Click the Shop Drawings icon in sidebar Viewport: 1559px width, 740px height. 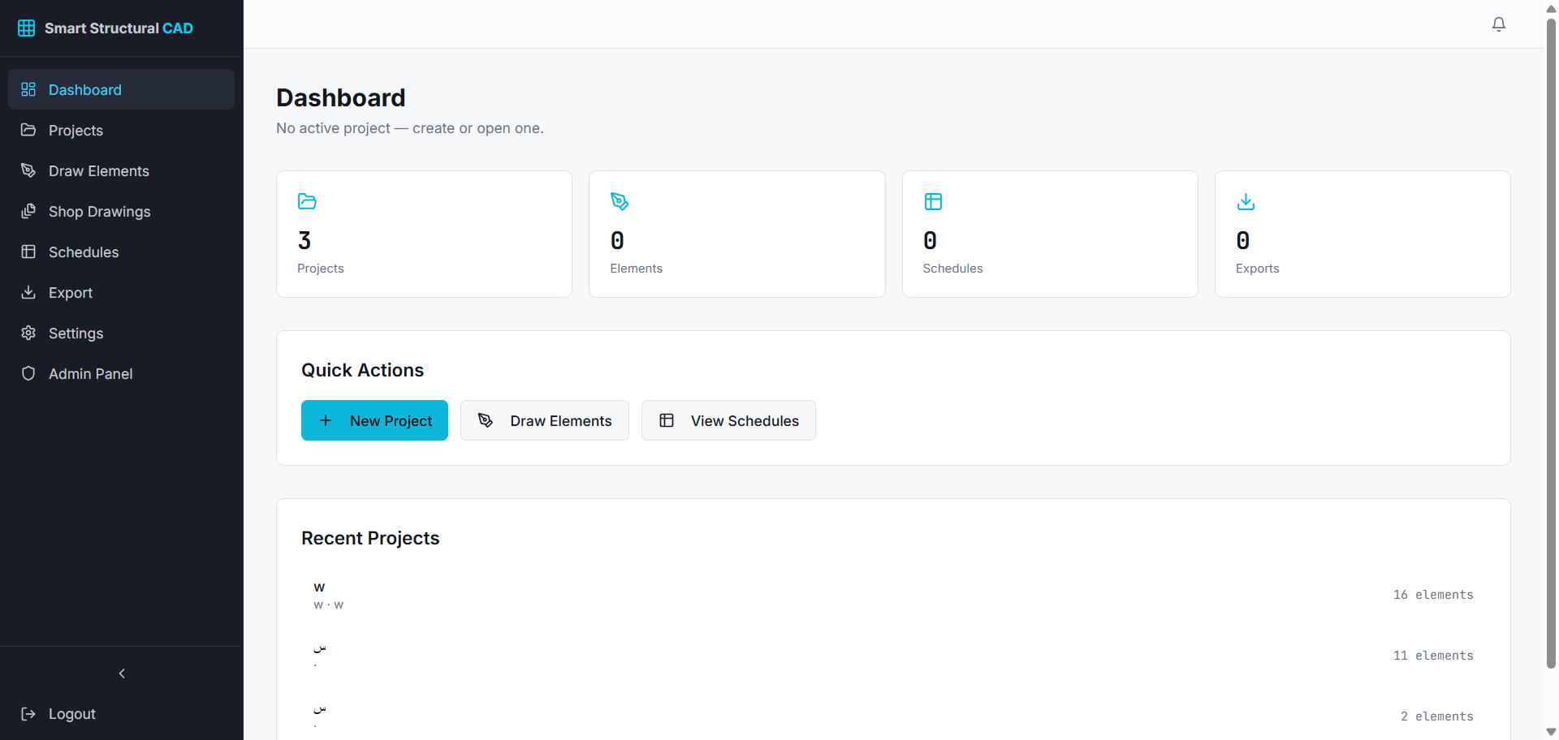[28, 211]
